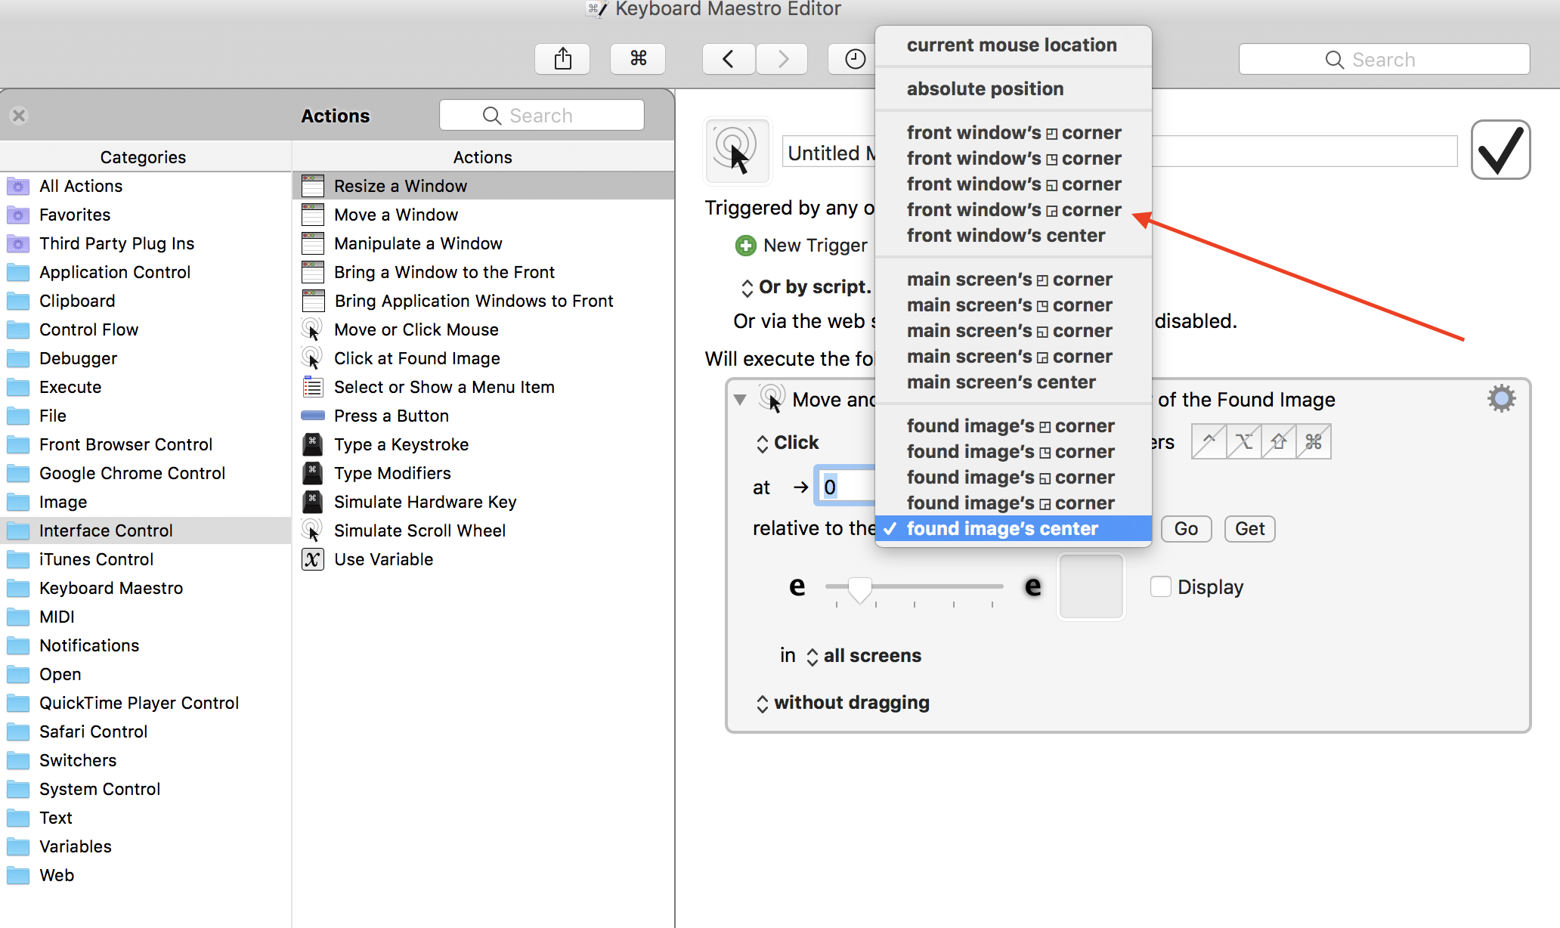Toggle the shift modifier icon
This screenshot has height=928, width=1560.
(x=1279, y=442)
